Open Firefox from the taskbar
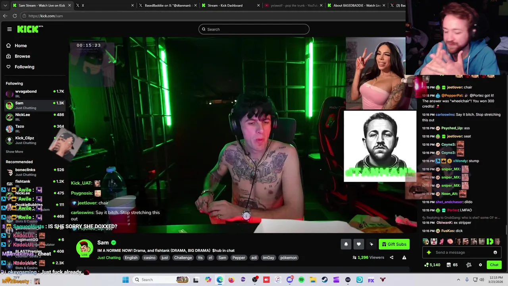 tap(231, 280)
